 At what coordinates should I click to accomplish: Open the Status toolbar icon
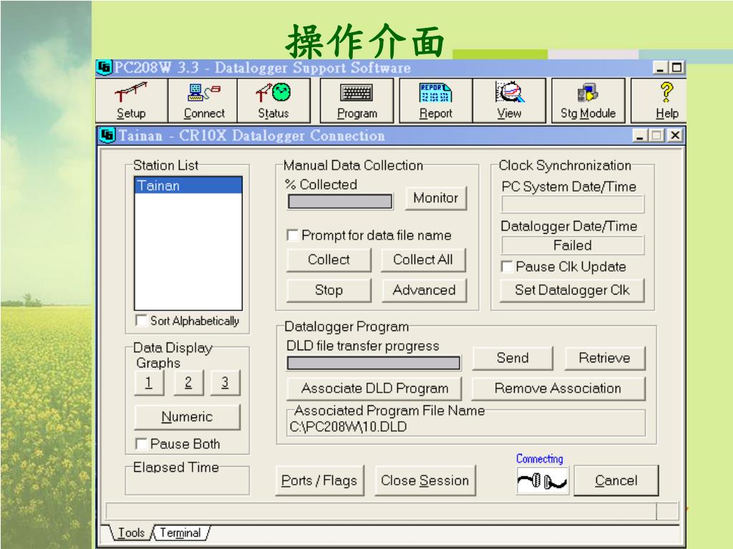click(x=273, y=100)
